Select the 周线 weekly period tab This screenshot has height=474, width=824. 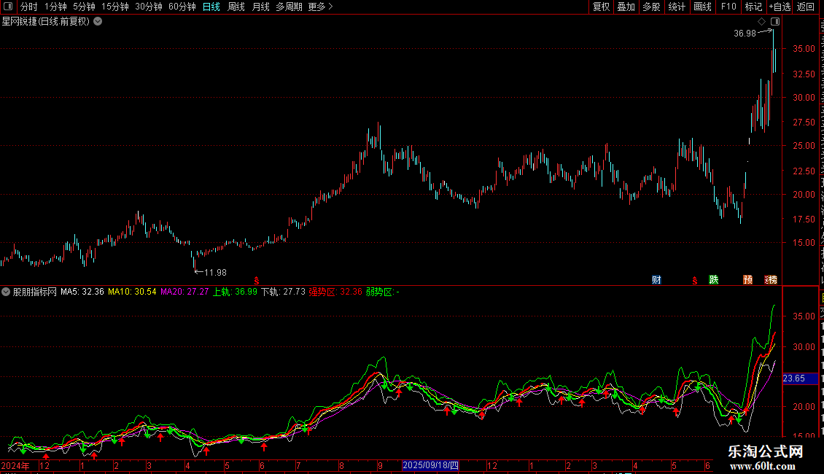tap(236, 7)
